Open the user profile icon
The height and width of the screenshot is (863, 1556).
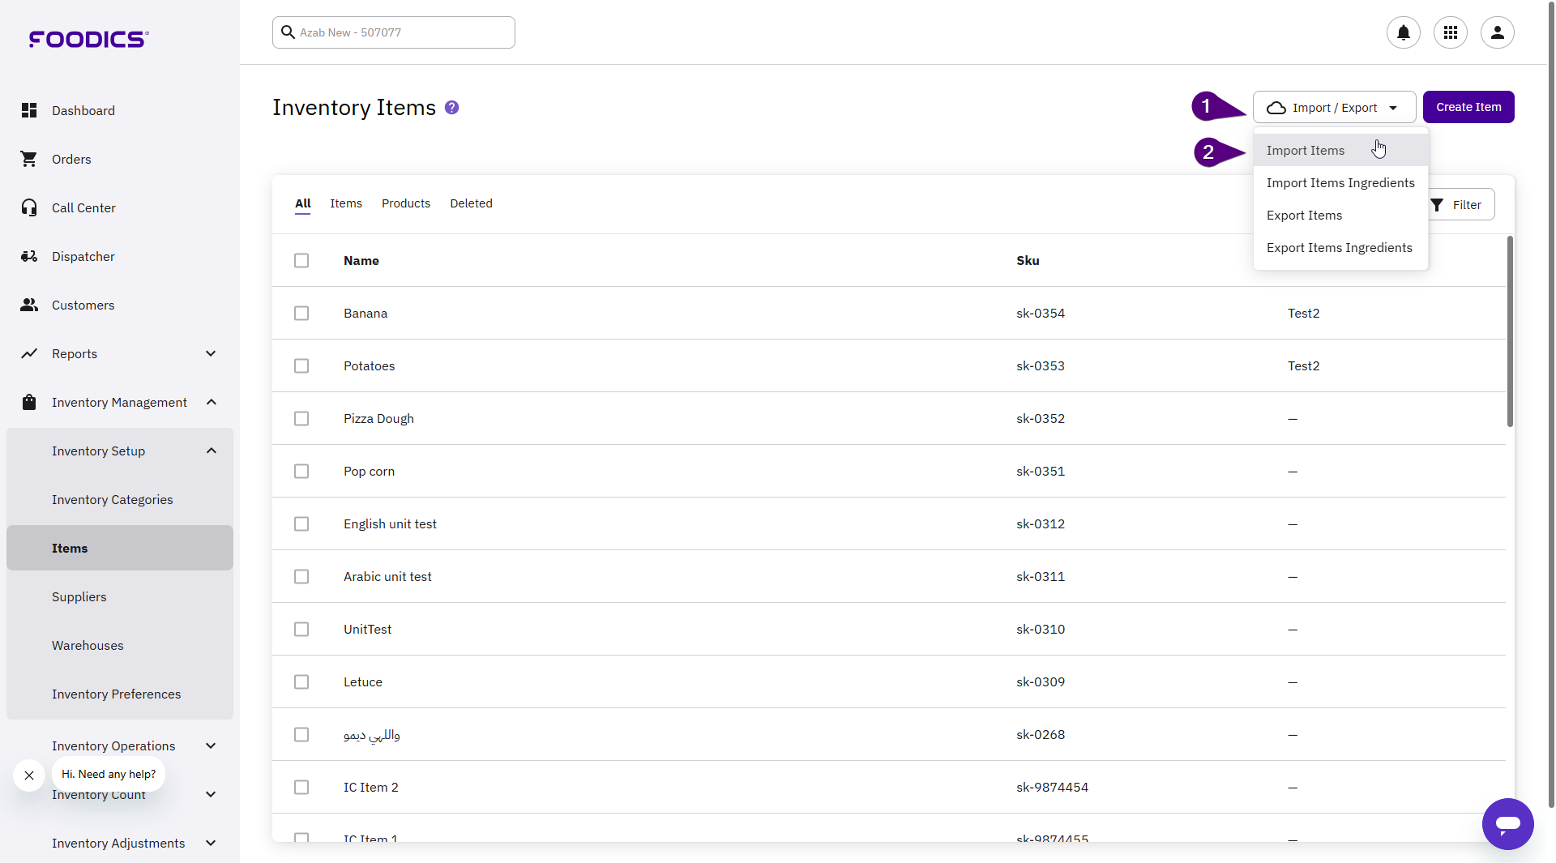click(1497, 32)
